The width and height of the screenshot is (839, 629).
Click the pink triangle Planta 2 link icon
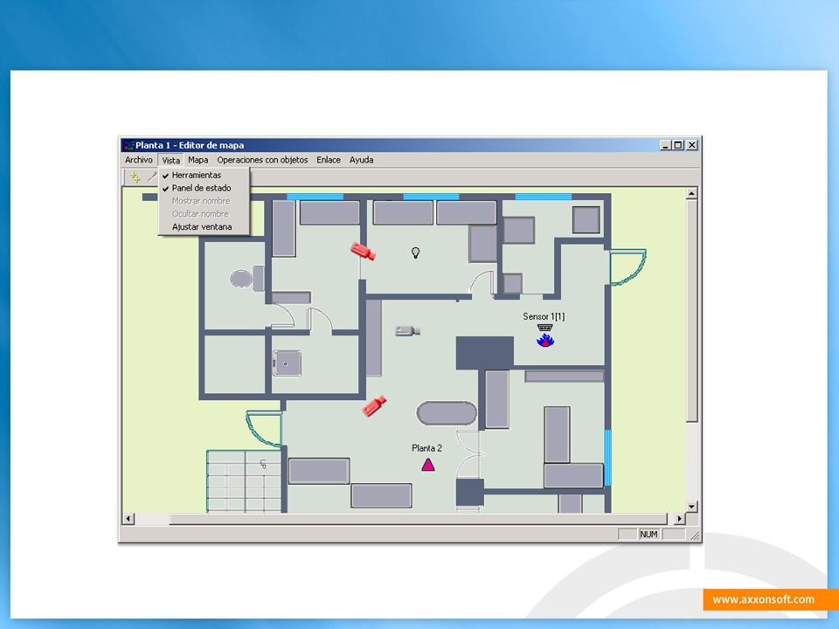[428, 464]
